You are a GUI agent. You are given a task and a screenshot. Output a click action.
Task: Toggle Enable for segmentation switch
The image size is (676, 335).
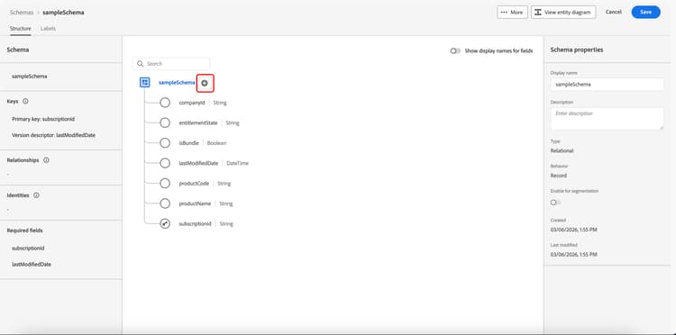(x=556, y=202)
